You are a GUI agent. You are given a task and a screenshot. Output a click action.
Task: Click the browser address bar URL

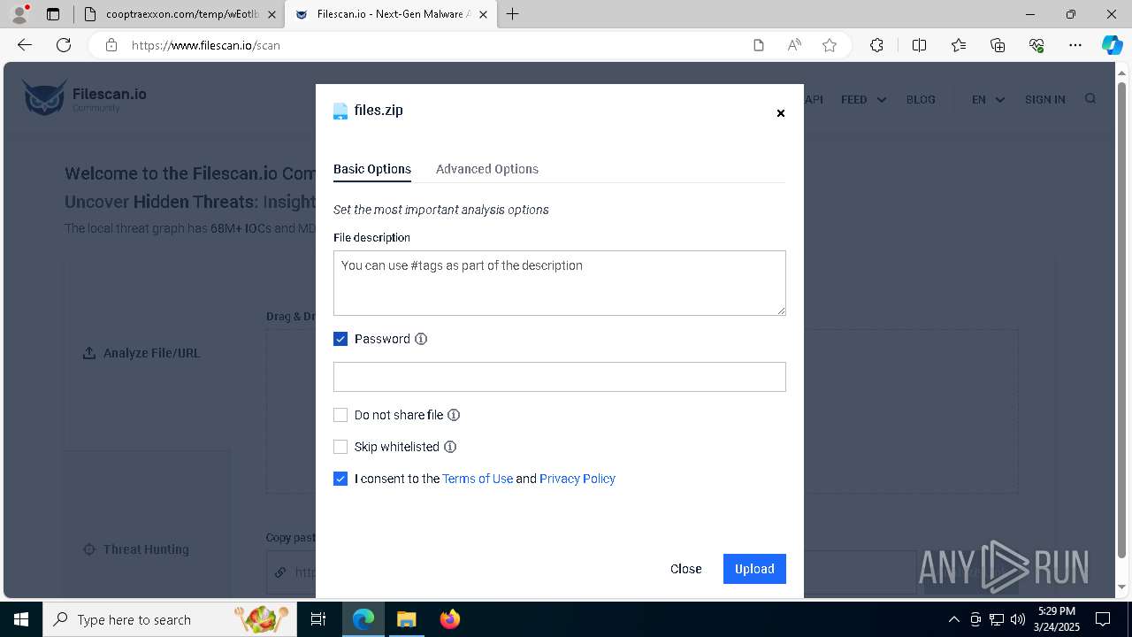(206, 45)
